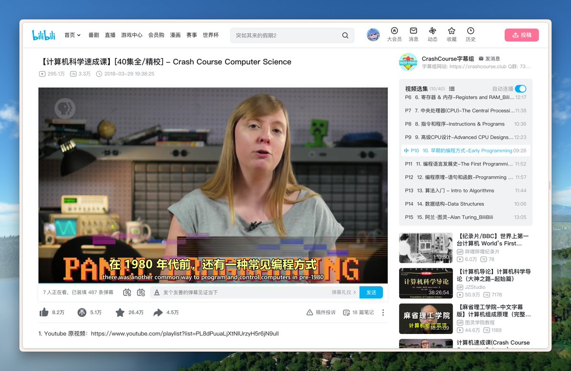Image resolution: width=571 pixels, height=371 pixels.
Task: Play P8 指令和程序 episode
Action: click(465, 124)
